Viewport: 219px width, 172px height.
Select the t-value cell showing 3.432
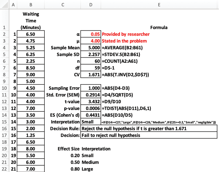(x=91, y=101)
